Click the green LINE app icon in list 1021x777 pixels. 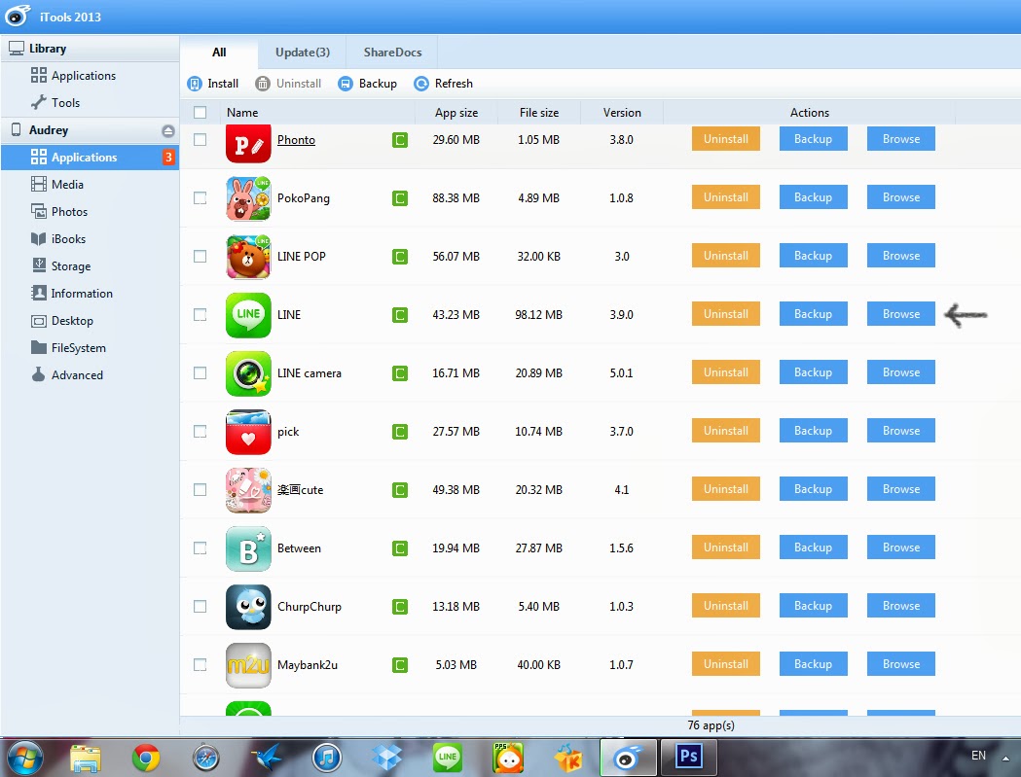pyautogui.click(x=248, y=315)
